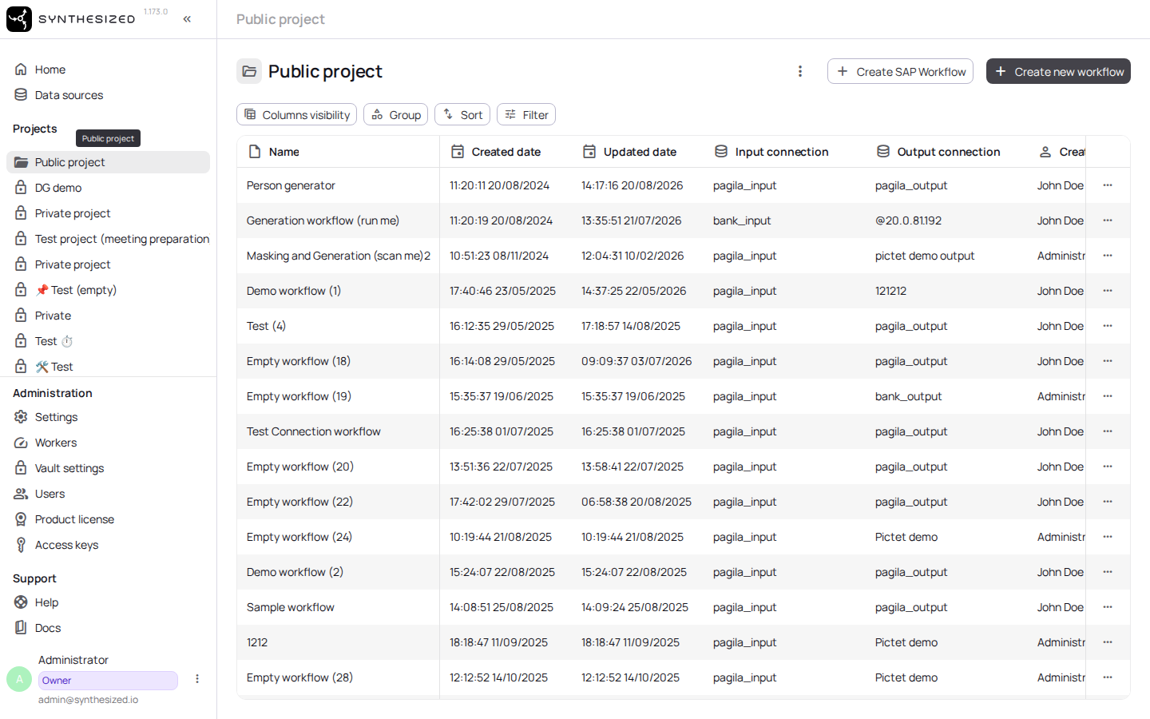The height and width of the screenshot is (719, 1150).
Task: Open row actions for Test Connection workflow
Action: click(1108, 431)
